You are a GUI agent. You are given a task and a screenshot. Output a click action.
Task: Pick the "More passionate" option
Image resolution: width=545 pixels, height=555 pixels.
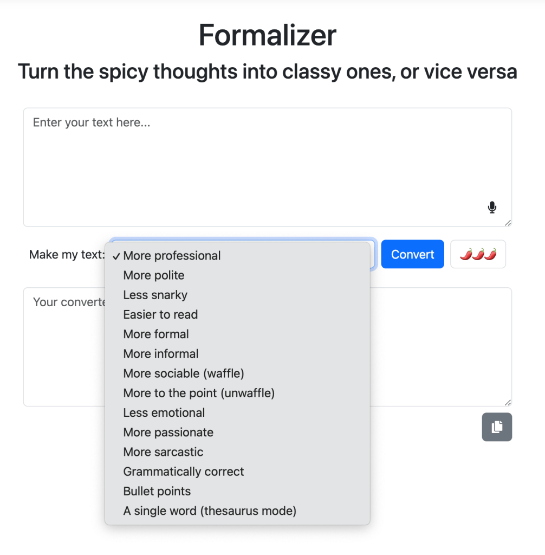click(168, 433)
